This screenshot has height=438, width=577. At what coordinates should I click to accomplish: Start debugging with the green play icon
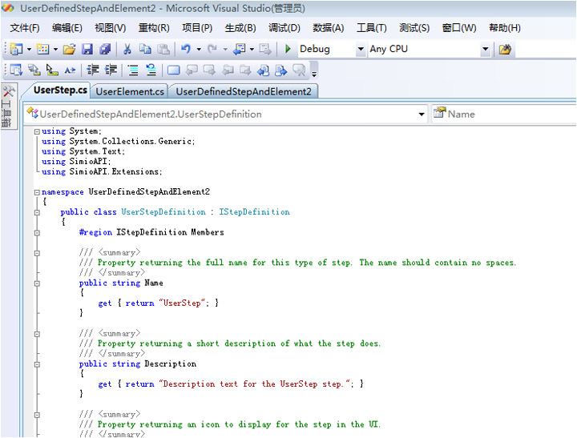(288, 49)
